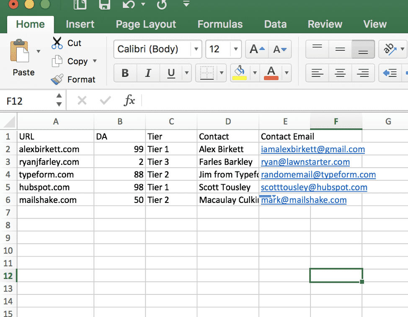The image size is (408, 317).
Task: Open the Review tab
Action: 325,24
